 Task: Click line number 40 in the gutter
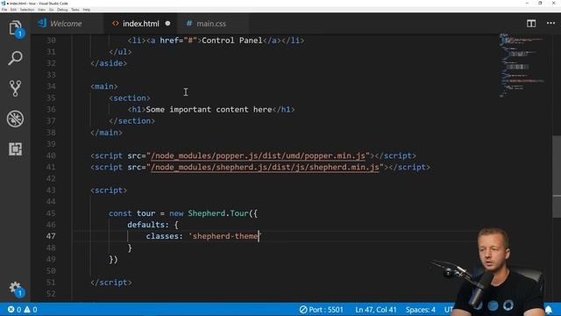51,156
